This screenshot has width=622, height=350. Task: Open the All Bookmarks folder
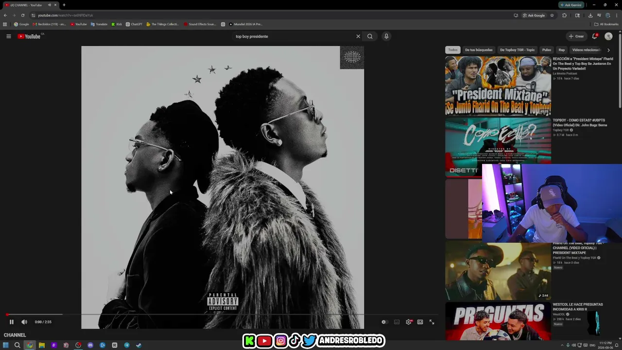pyautogui.click(x=606, y=24)
